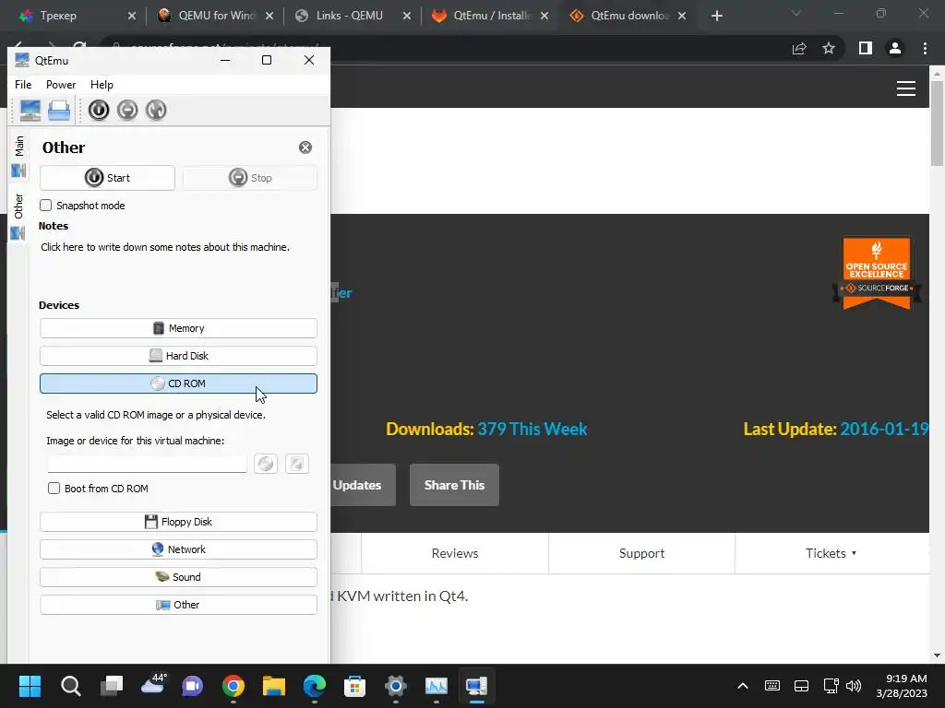This screenshot has width=945, height=708.
Task: Open Settings gear from taskbar
Action: (395, 686)
